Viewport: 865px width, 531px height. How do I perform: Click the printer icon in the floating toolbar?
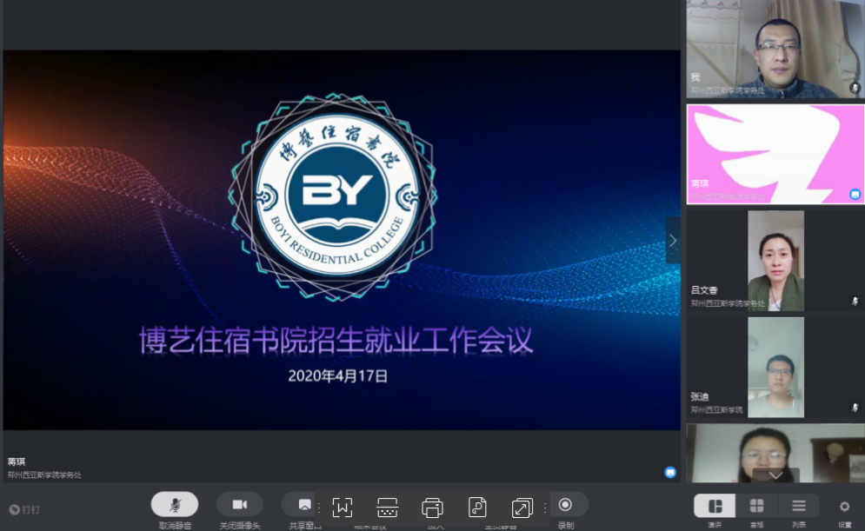pos(432,506)
